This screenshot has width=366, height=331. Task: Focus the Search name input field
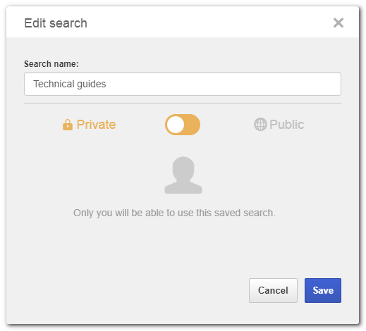183,84
